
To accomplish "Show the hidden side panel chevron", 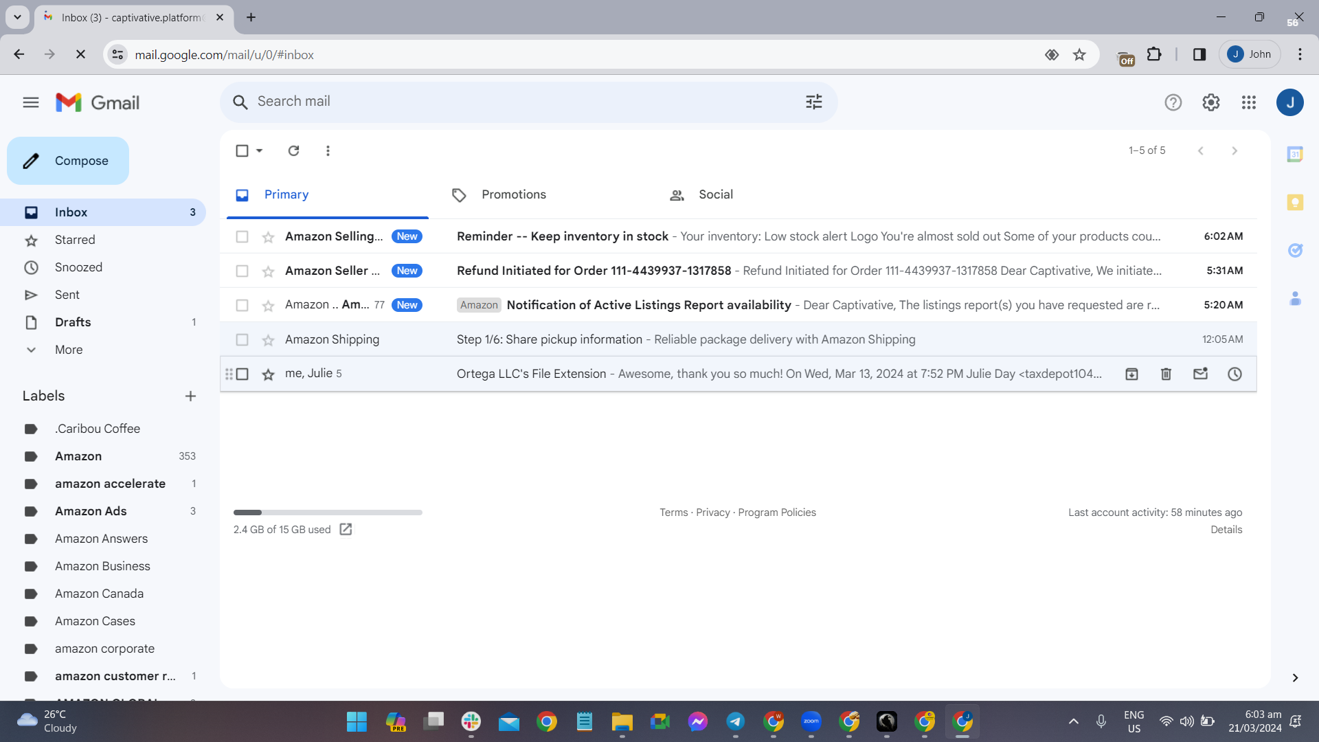I will [1295, 678].
